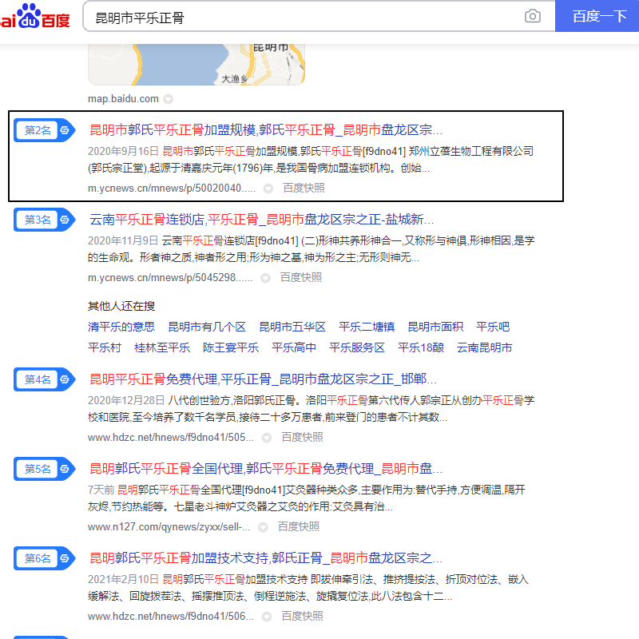The width and height of the screenshot is (639, 639).
Task: Click the 百度一下 search button
Action: coord(597,16)
